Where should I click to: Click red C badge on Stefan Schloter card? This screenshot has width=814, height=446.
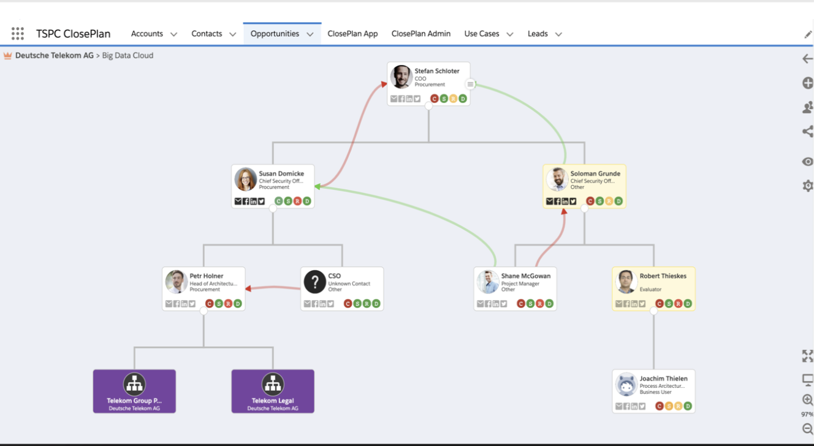[x=435, y=99]
